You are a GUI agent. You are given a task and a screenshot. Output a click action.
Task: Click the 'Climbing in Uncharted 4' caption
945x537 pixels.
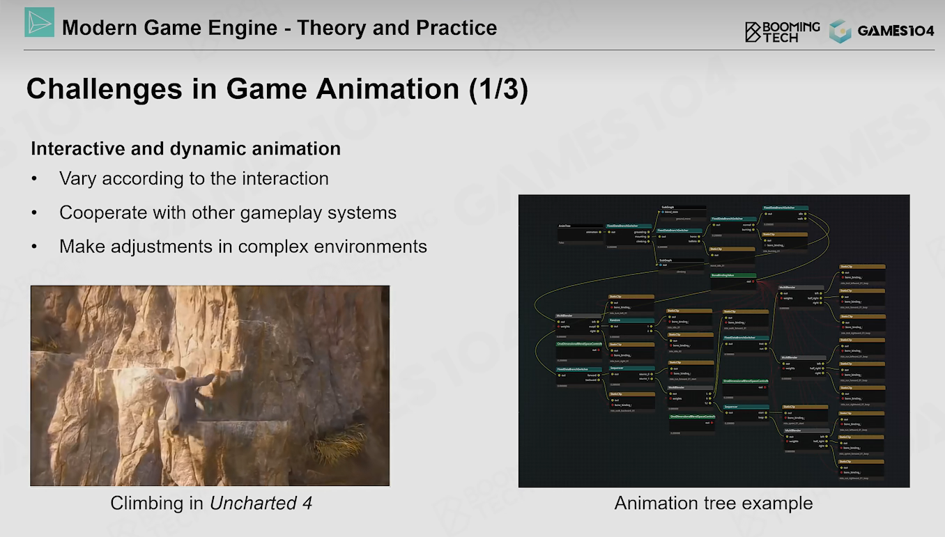click(x=211, y=503)
